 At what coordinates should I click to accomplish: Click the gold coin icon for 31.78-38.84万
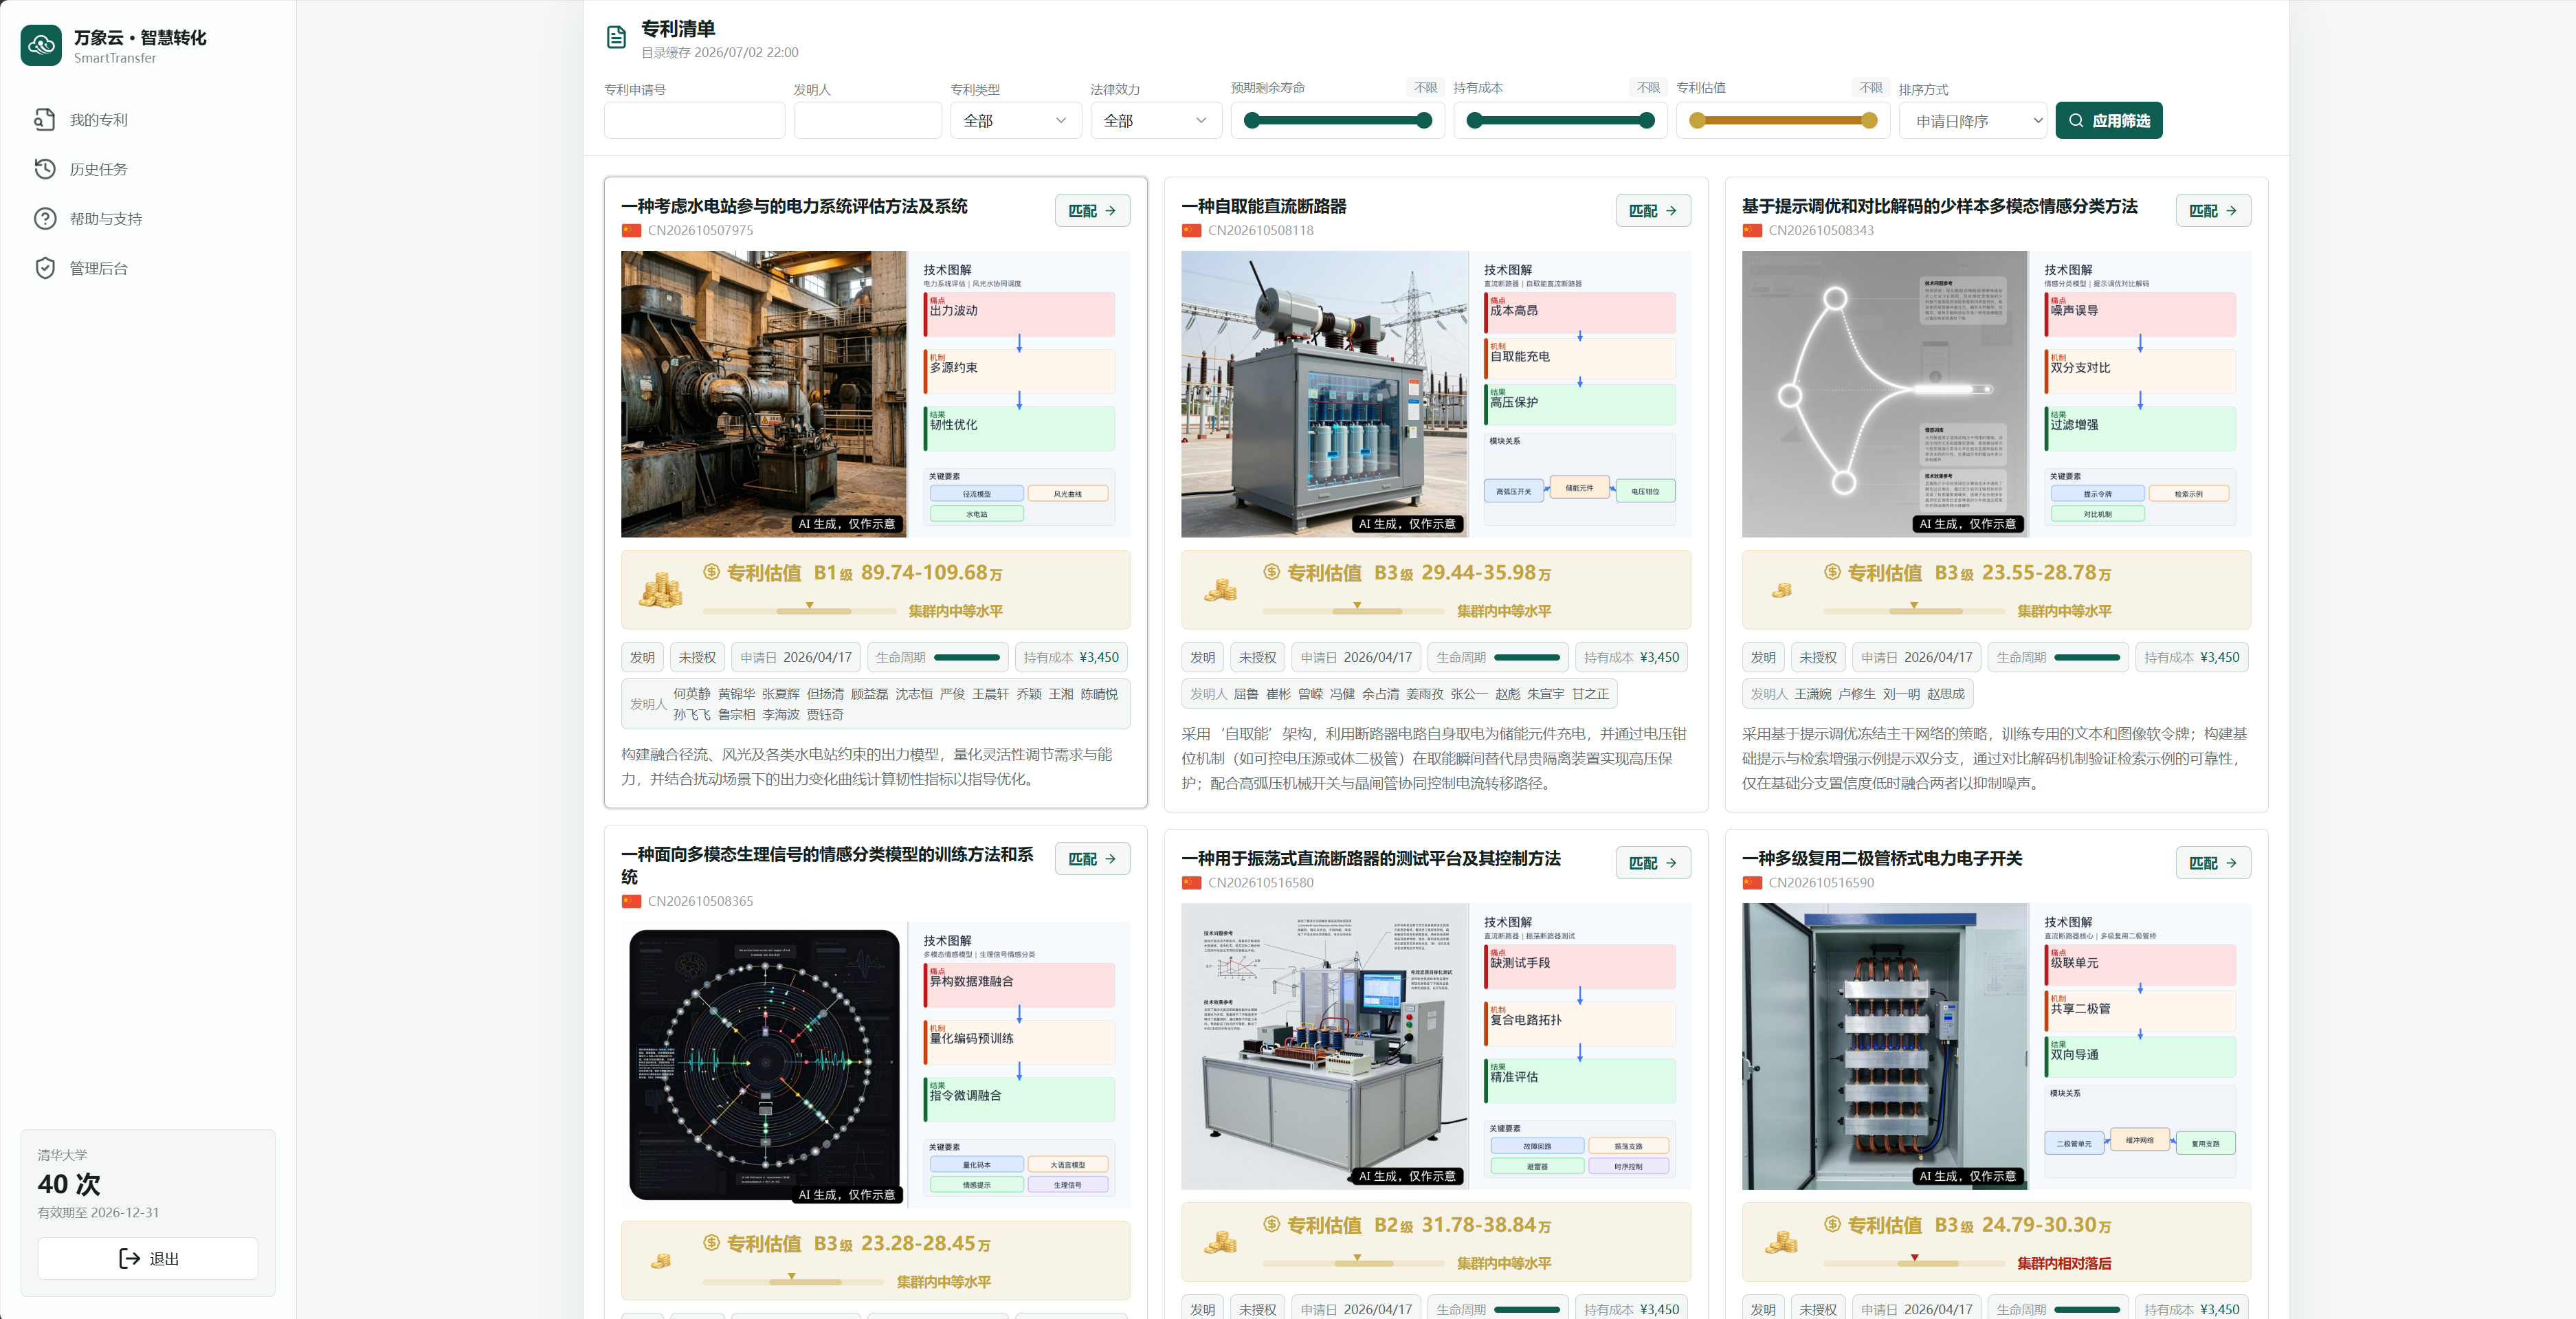tap(1220, 1242)
